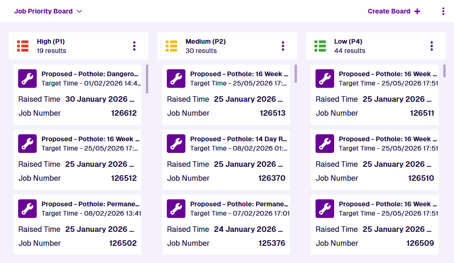Open the Medium (P2) column options menu

tap(283, 46)
